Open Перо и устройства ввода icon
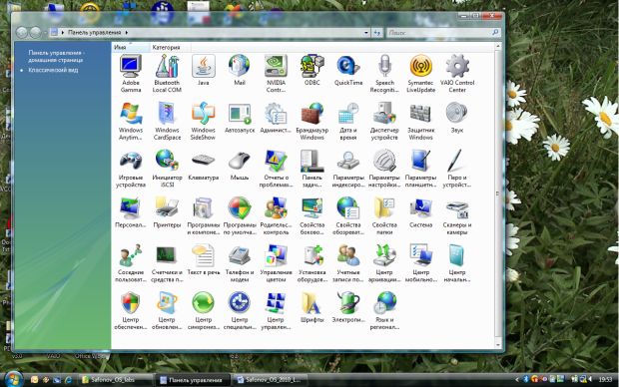 click(457, 169)
